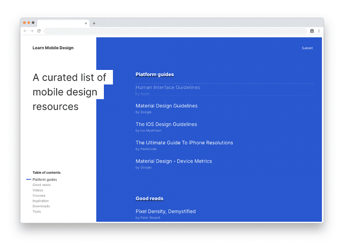Open The iOS Design Guidelines resource
Image resolution: width=344 pixels, height=241 pixels.
click(x=166, y=125)
